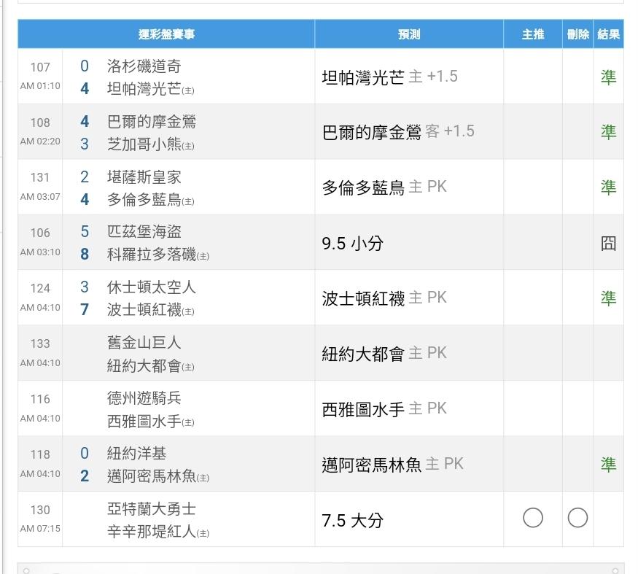Click prediction 西雅圖水手 主 PK
Screen dimensions: 638x574
point(384,409)
